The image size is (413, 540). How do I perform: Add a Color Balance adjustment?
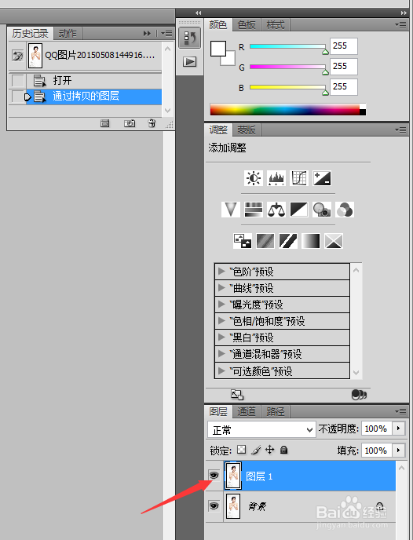pos(276,210)
